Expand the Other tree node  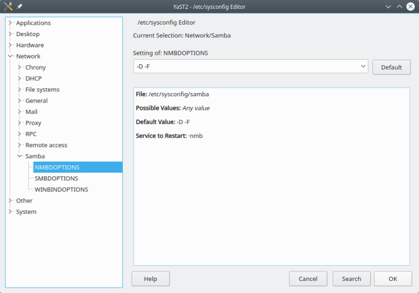(x=10, y=200)
